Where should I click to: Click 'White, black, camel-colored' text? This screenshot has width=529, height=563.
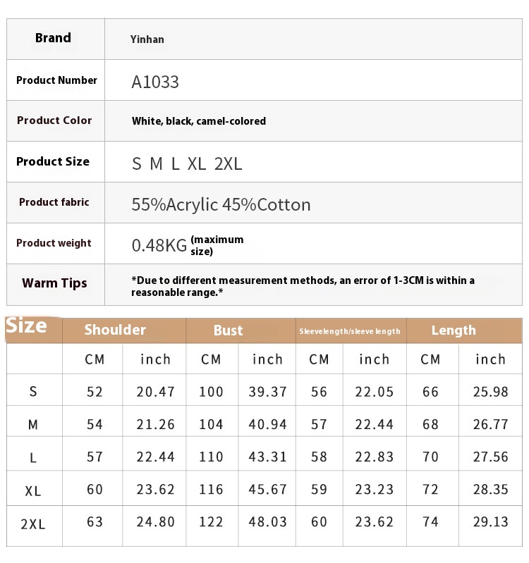click(198, 121)
